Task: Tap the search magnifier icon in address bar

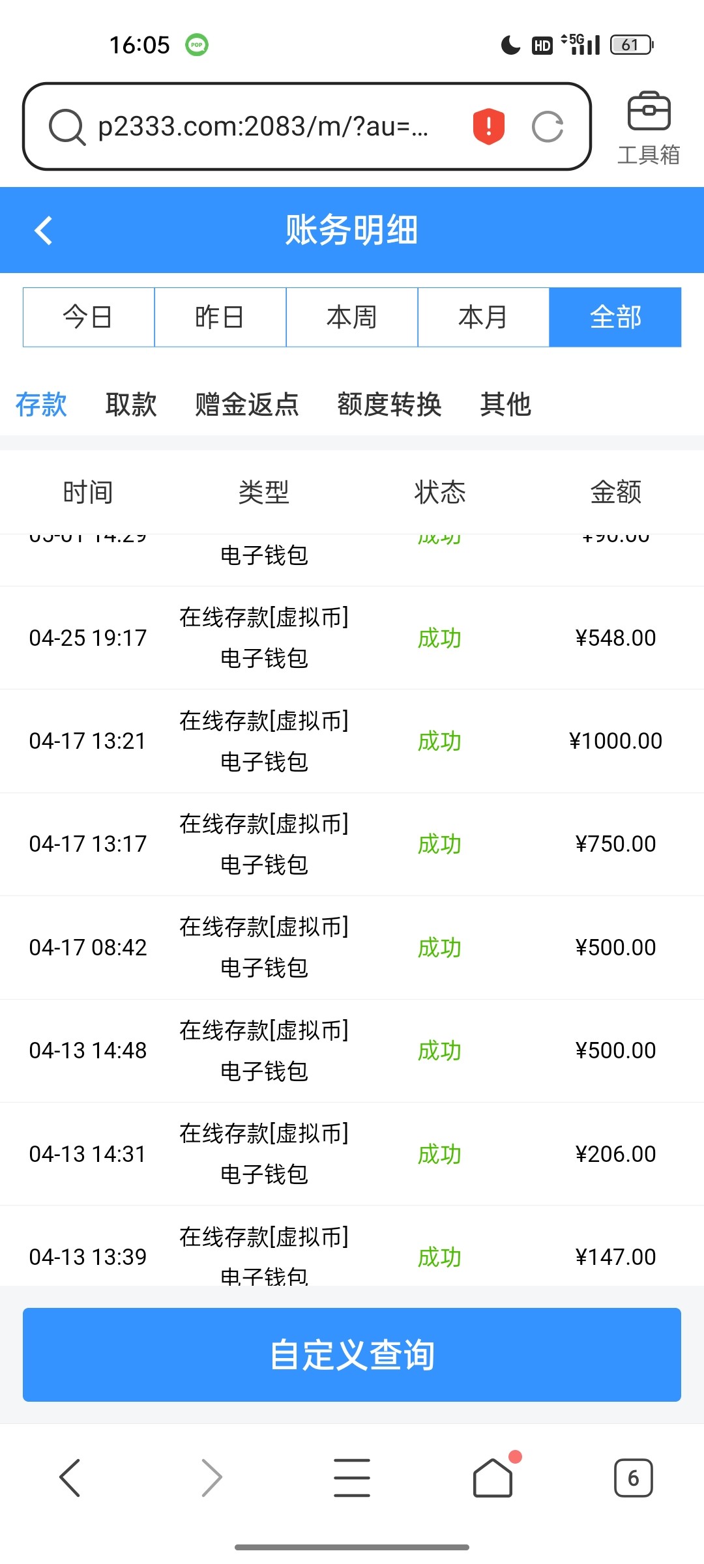Action: pyautogui.click(x=67, y=126)
